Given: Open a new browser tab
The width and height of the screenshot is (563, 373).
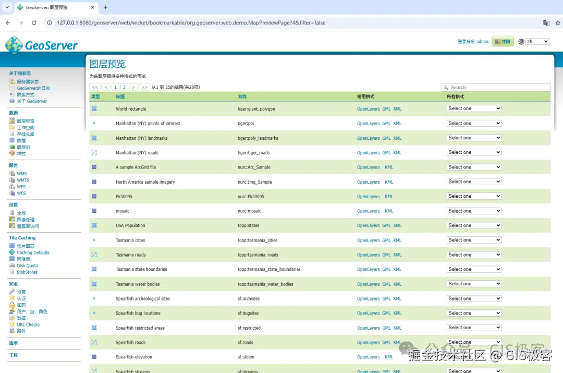Looking at the screenshot, I should [105, 7].
